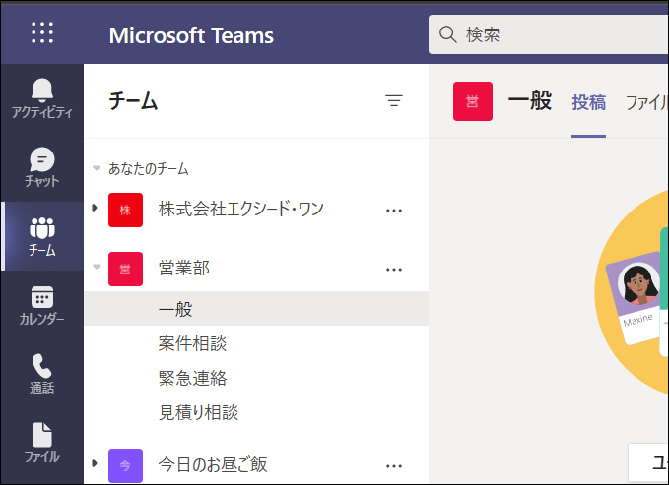Expand the 株式会社エクシード・ワン team
The height and width of the screenshot is (485, 669).
tap(95, 209)
